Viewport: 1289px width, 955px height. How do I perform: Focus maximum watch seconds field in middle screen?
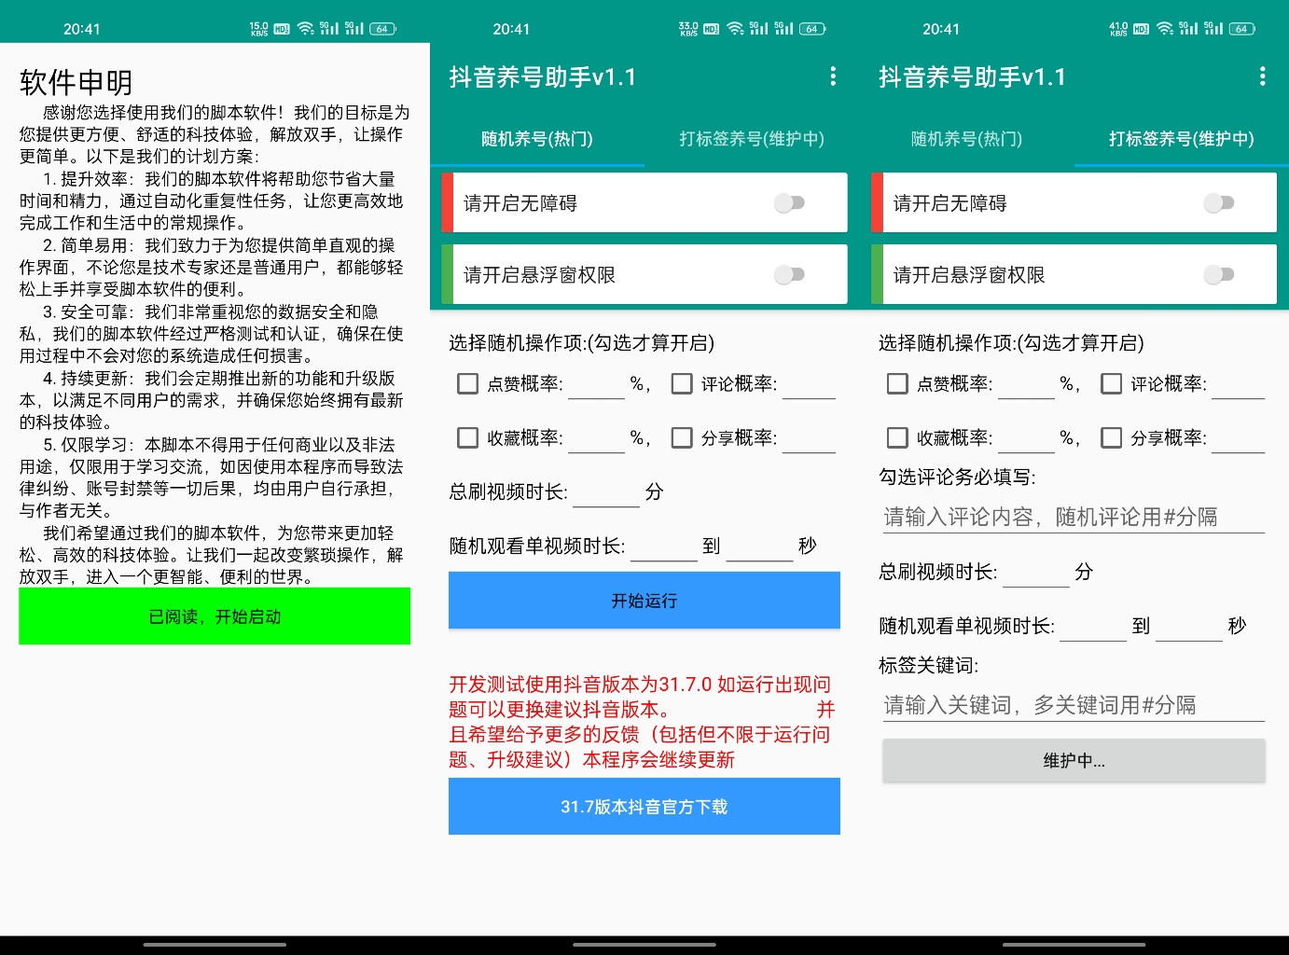(759, 546)
